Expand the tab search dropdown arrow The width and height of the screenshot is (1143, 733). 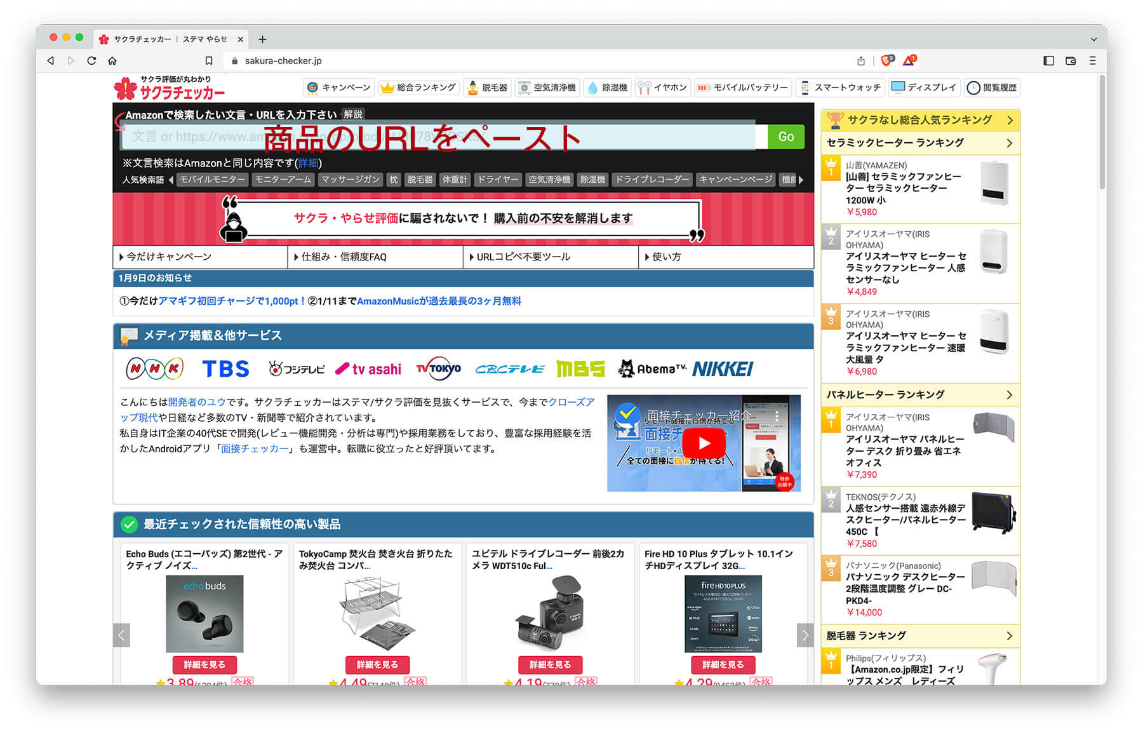click(x=1093, y=39)
